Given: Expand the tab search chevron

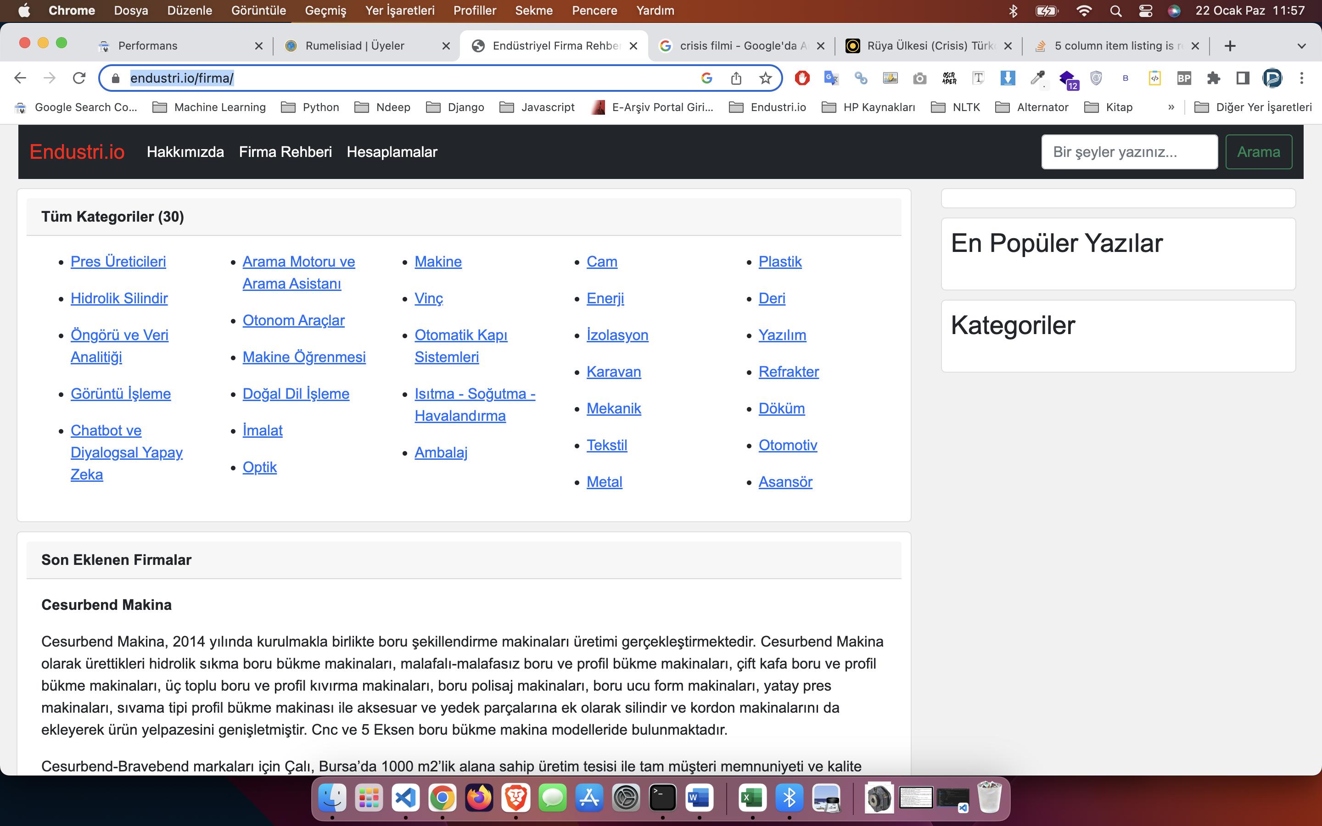Looking at the screenshot, I should tap(1301, 46).
